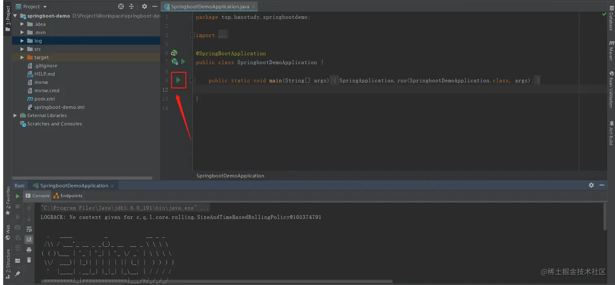This screenshot has height=285, width=615.
Task: Pause the console output
Action: pyautogui.click(x=17, y=217)
